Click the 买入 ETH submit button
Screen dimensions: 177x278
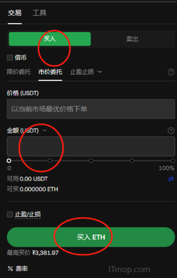click(x=91, y=237)
